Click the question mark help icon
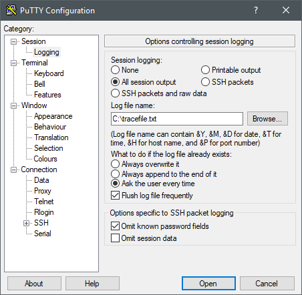Screen dimensions: 302x295 tap(256, 10)
